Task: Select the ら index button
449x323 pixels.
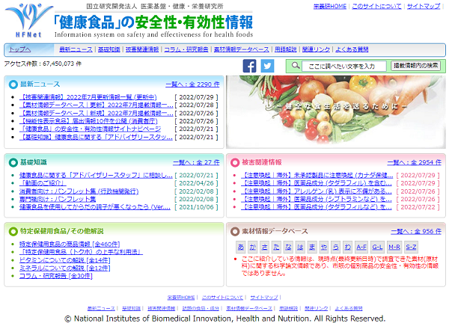Action: (x=335, y=247)
